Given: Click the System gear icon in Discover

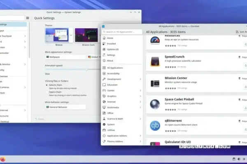Looking at the screenshot, I should point(104,124).
